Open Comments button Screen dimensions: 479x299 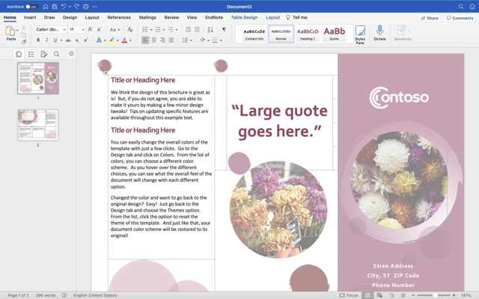(x=460, y=18)
